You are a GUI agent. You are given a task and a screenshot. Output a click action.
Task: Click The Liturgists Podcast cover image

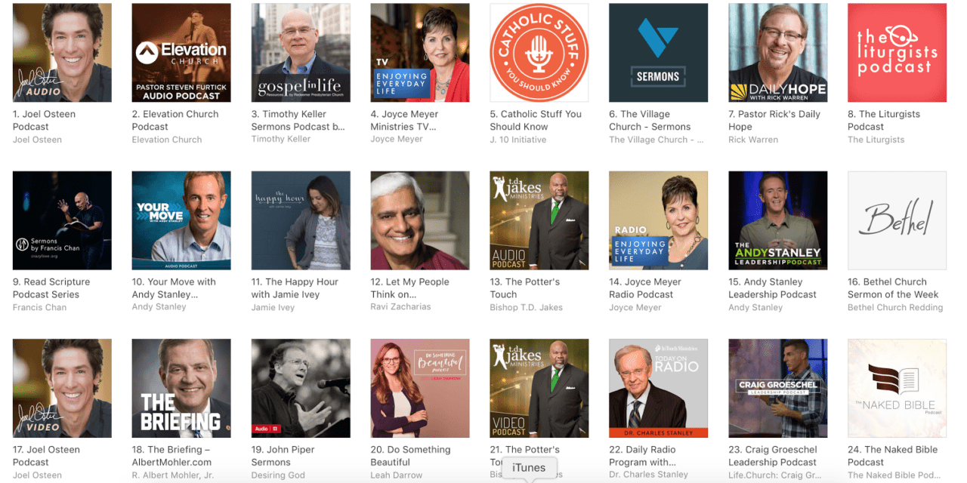tap(897, 53)
